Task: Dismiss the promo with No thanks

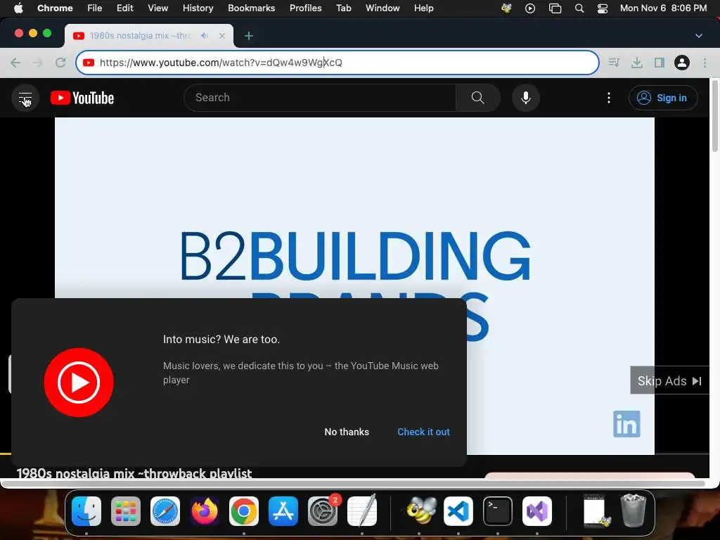Action: pyautogui.click(x=347, y=432)
